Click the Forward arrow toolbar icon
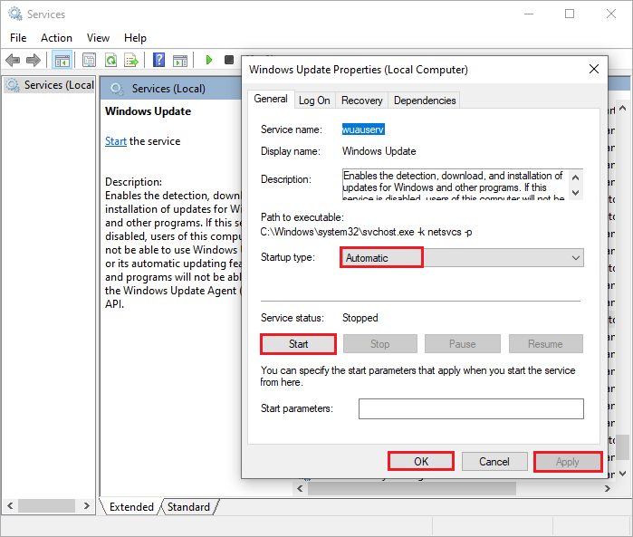Image resolution: width=633 pixels, height=537 pixels. coord(34,60)
